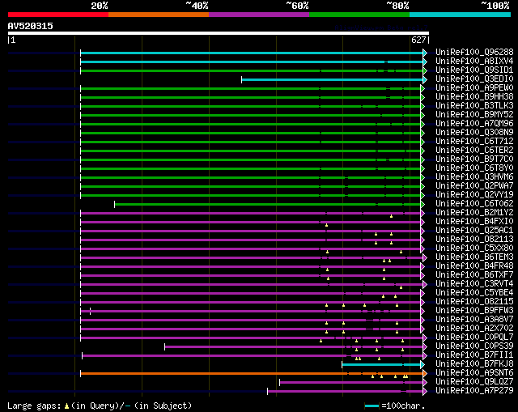The height and width of the screenshot is (412, 518).
Task: Click the UniRef100_Q308N9 label
Action: (474, 133)
